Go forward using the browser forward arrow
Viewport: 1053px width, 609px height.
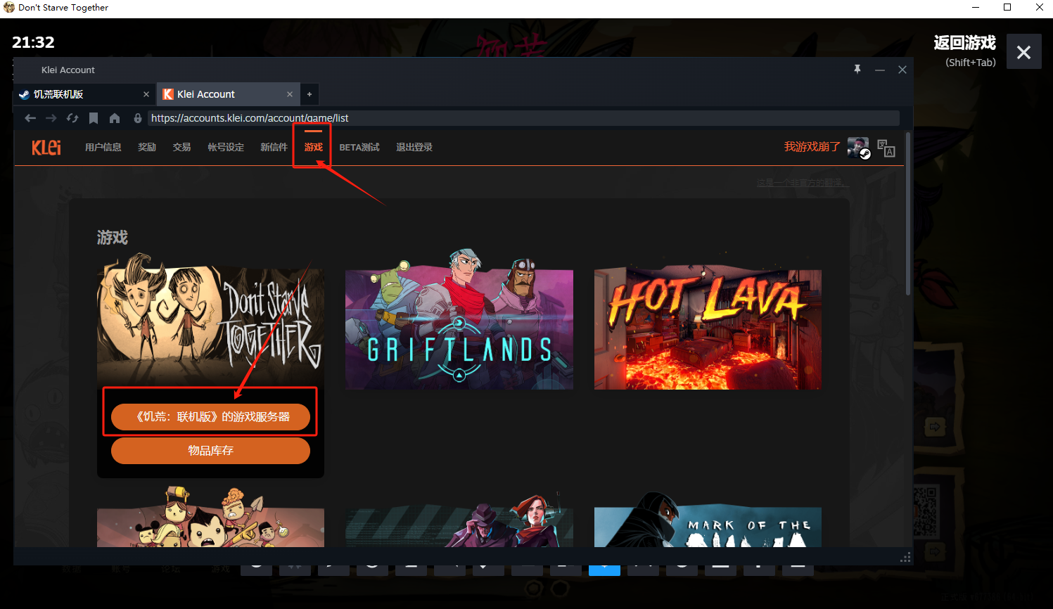coord(51,118)
